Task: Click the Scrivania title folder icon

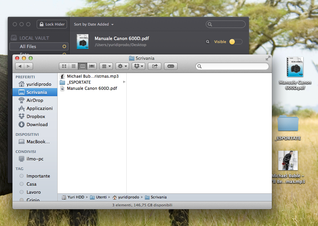Action: click(132, 58)
